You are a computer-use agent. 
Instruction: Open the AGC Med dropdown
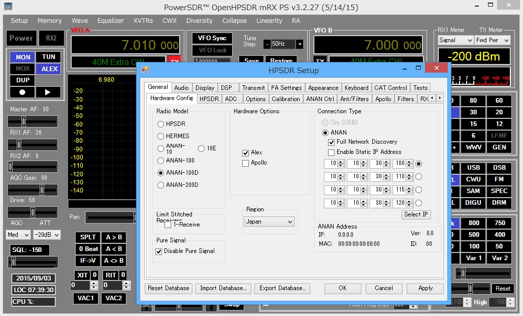(x=18, y=235)
